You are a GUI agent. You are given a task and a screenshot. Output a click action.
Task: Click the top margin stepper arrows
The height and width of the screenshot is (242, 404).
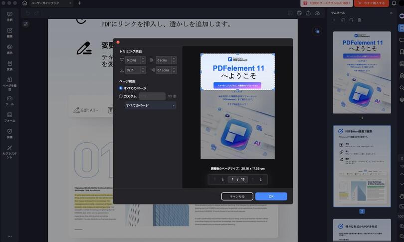[x=143, y=60]
